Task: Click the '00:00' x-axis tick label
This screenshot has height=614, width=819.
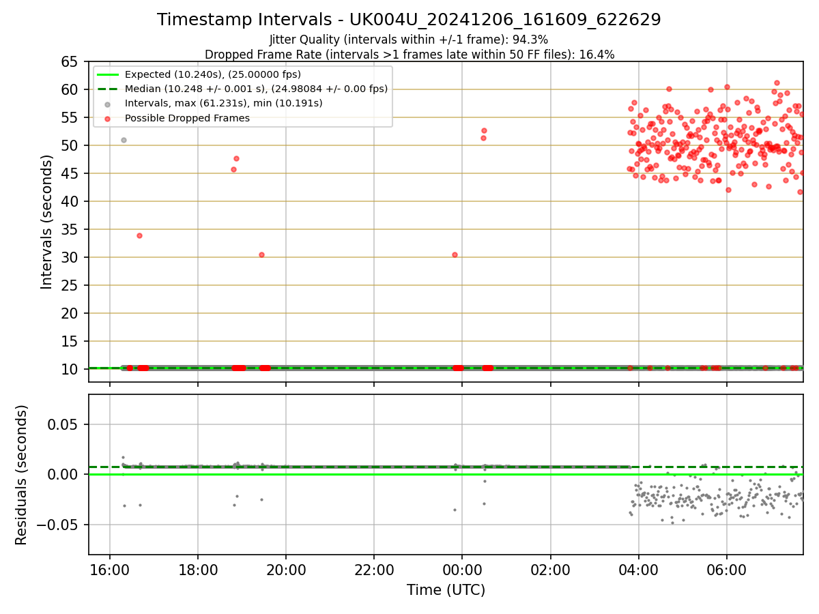Action: [x=462, y=569]
